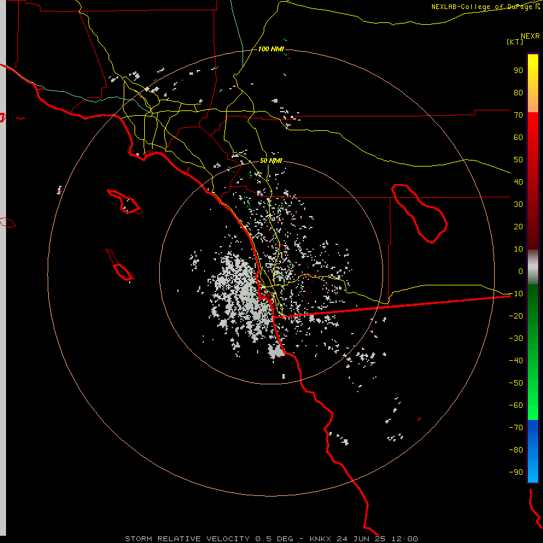
Task: Click the -30 knot scale label
Action: click(516, 338)
